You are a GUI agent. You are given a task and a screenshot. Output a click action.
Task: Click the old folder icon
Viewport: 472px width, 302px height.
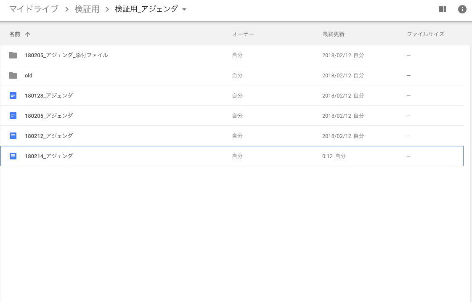[x=13, y=75]
